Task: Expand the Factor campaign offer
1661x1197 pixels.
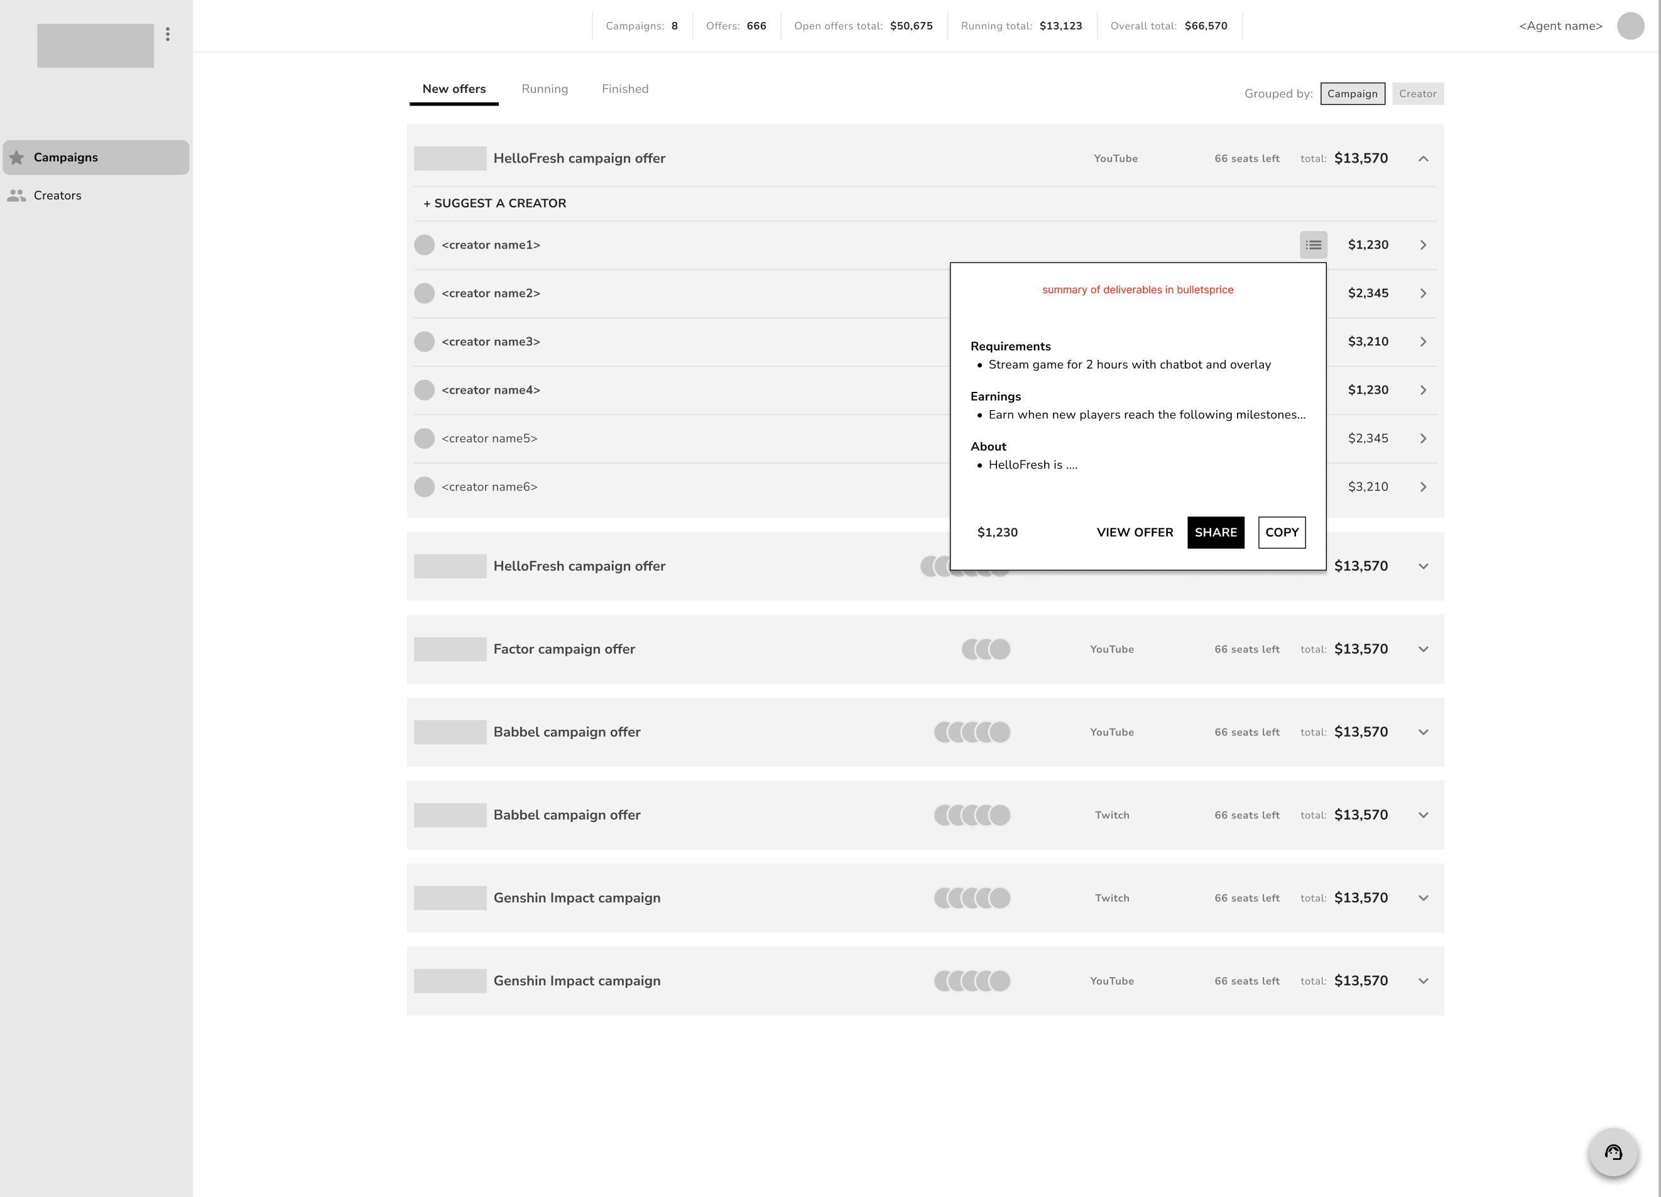Action: click(1424, 649)
